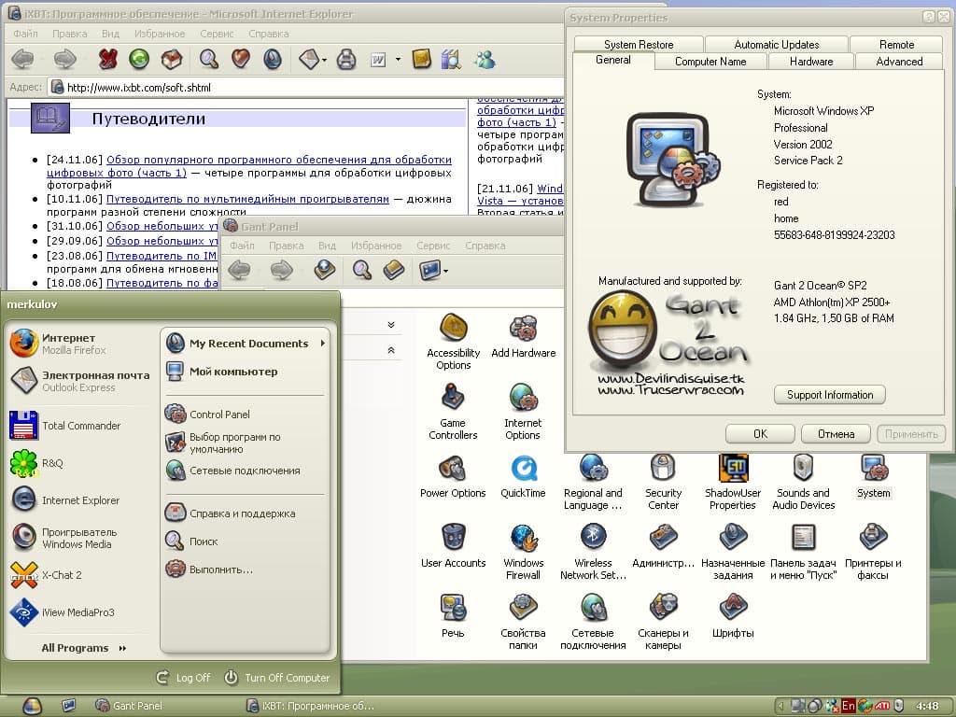This screenshot has width=956, height=717.
Task: Open Файл menu in Internet Explorer
Action: [25, 34]
